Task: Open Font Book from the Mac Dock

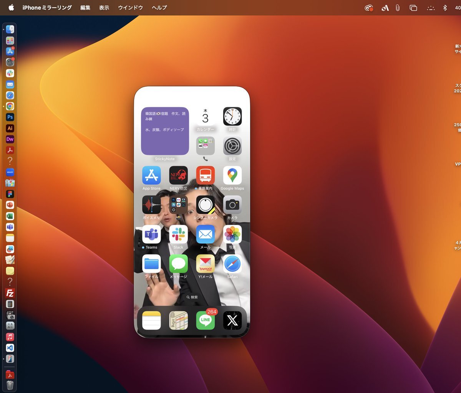Action: click(10, 326)
